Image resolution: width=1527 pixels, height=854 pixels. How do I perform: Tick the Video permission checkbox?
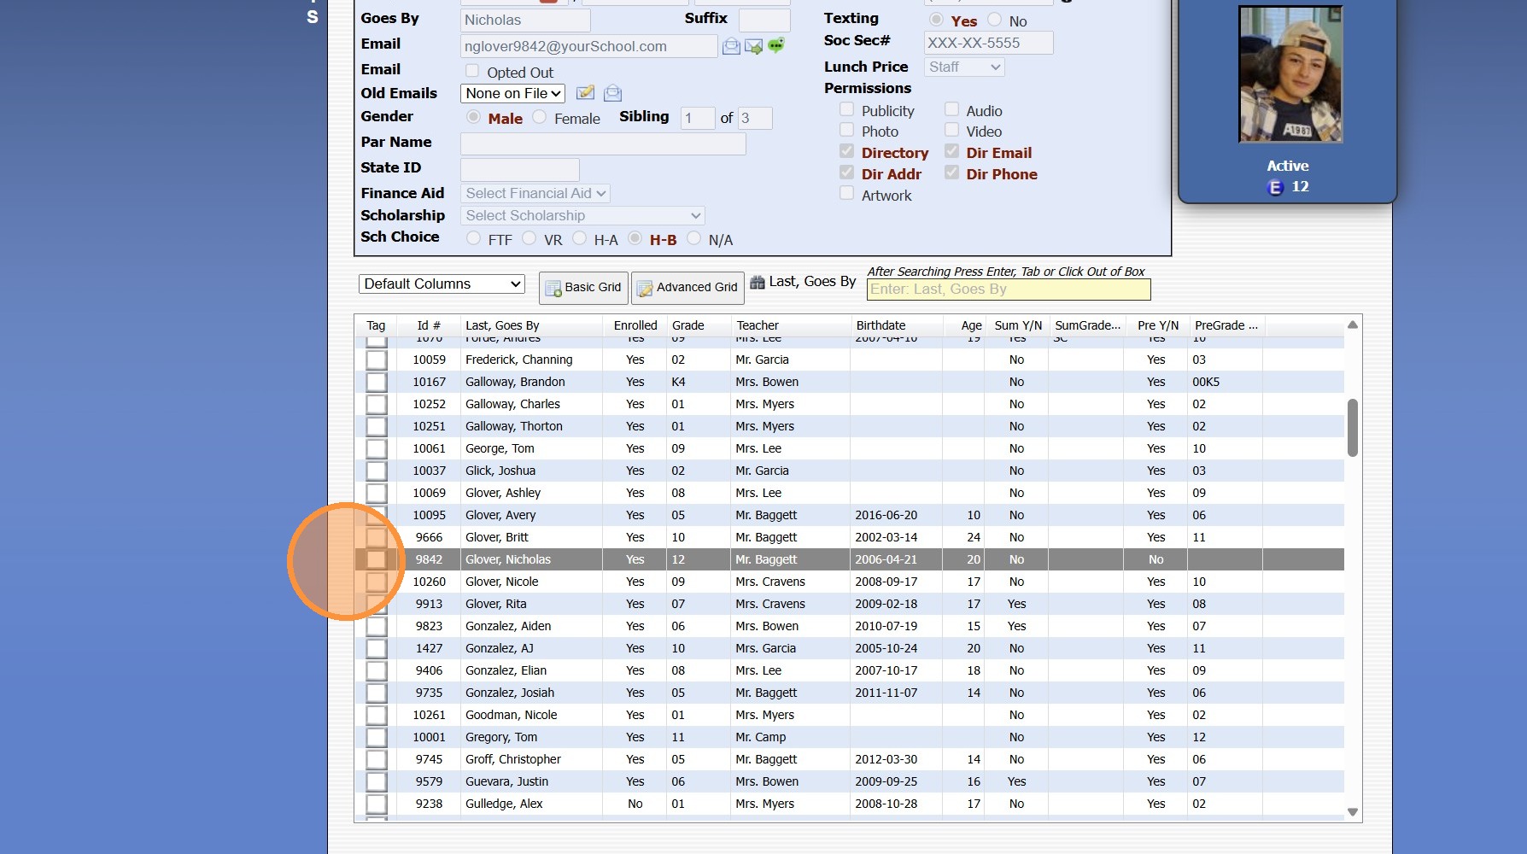(951, 130)
